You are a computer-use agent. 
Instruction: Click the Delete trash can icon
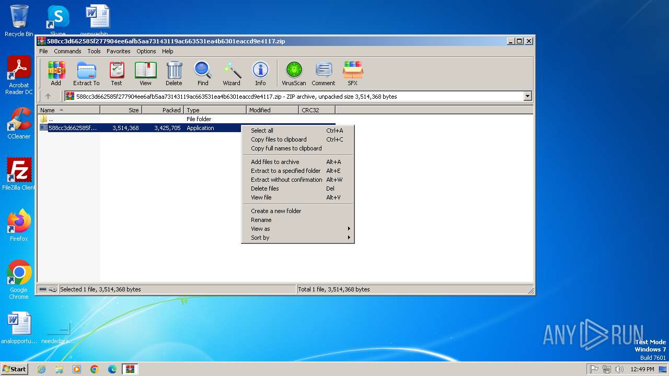tap(174, 74)
